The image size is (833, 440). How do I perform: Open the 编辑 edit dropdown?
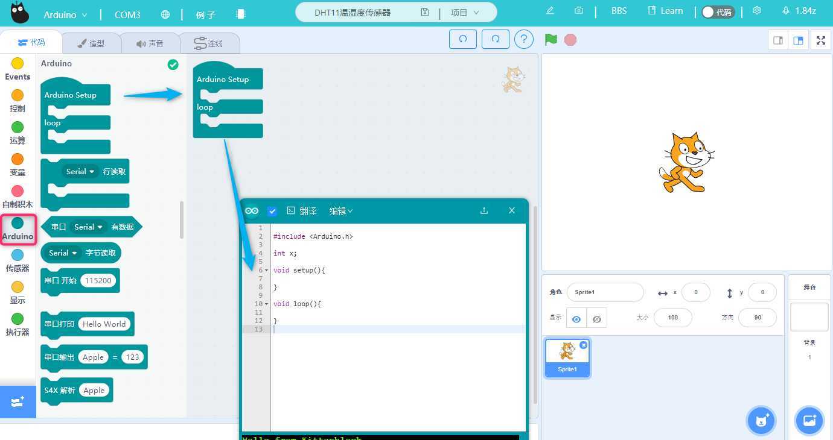pos(341,211)
